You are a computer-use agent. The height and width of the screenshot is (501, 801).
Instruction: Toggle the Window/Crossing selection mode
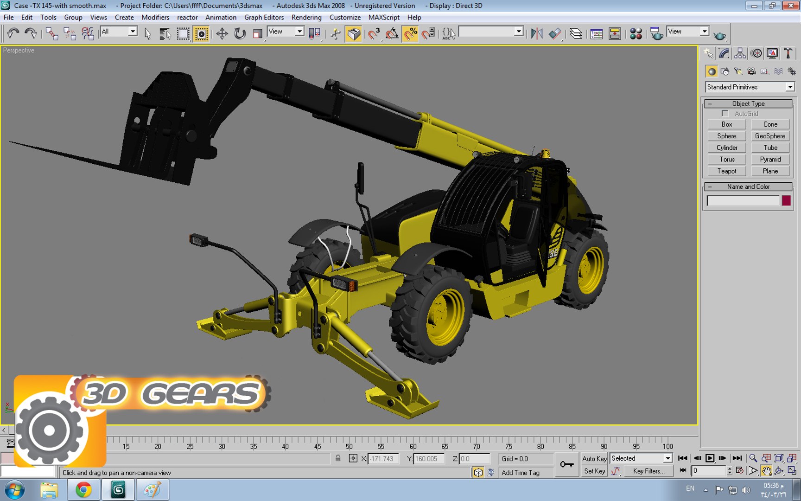pyautogui.click(x=201, y=33)
